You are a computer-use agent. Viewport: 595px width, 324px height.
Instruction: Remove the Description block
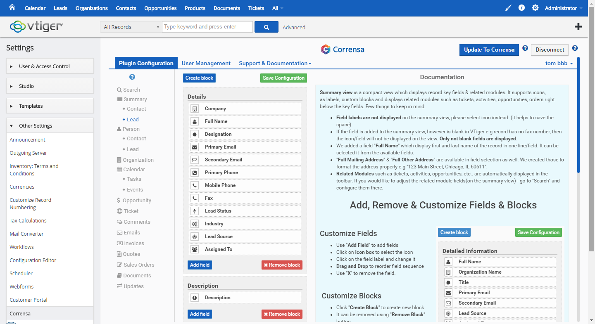click(x=282, y=314)
